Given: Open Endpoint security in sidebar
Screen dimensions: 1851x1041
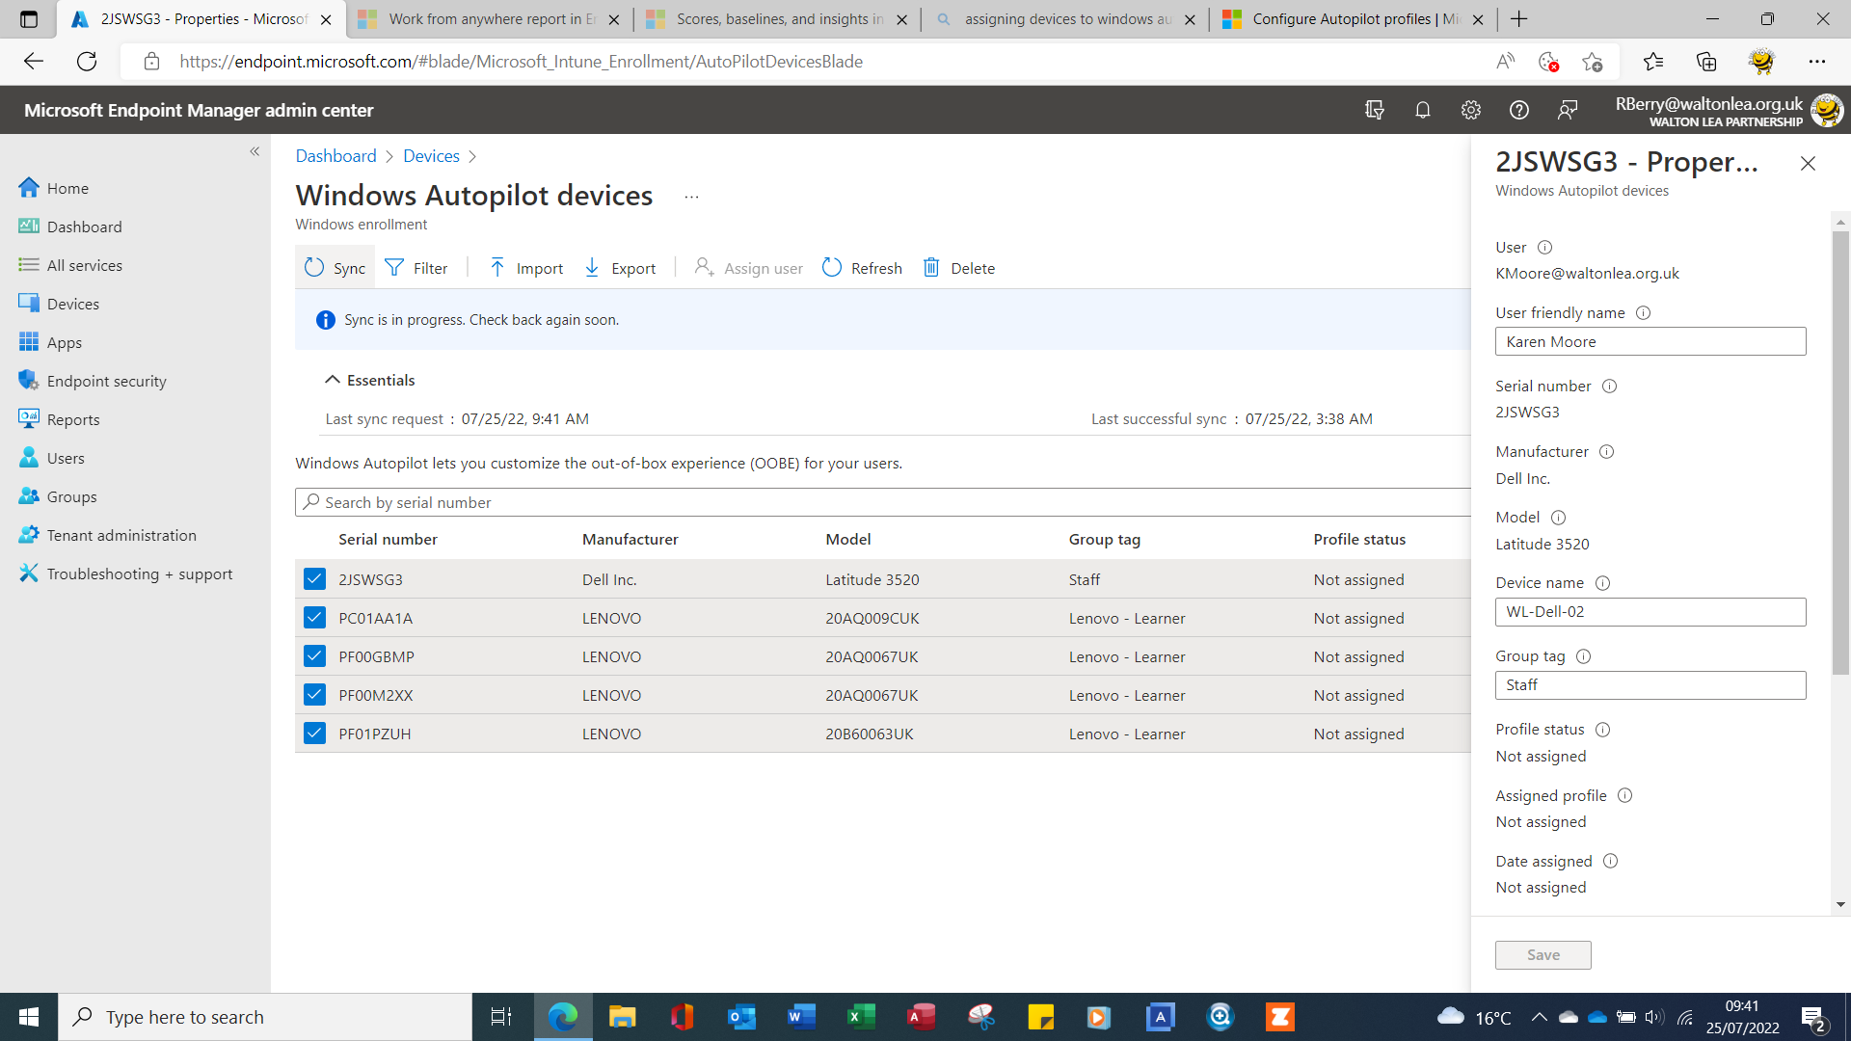Looking at the screenshot, I should tap(106, 381).
